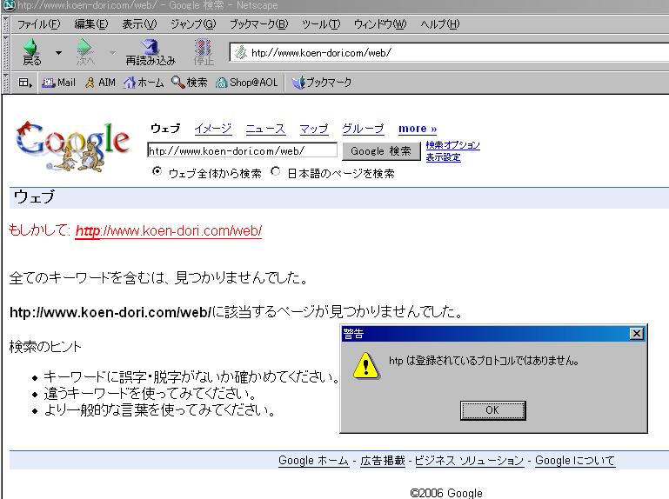The image size is (669, 499).
Task: Click the personal toolbar grip handle
Action: click(5, 83)
